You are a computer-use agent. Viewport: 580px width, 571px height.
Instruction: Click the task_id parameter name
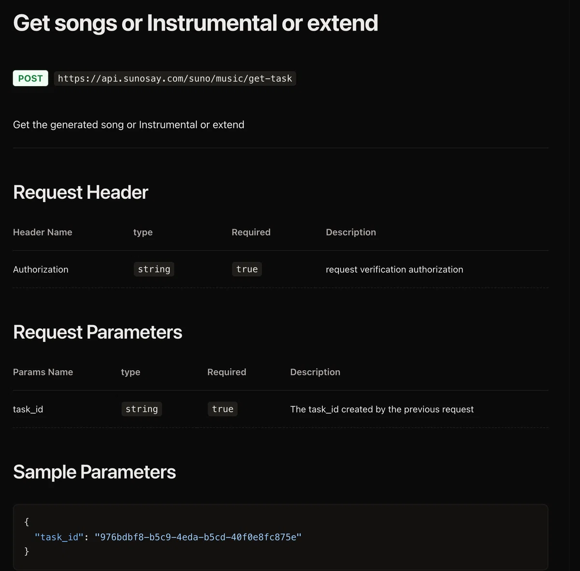28,409
